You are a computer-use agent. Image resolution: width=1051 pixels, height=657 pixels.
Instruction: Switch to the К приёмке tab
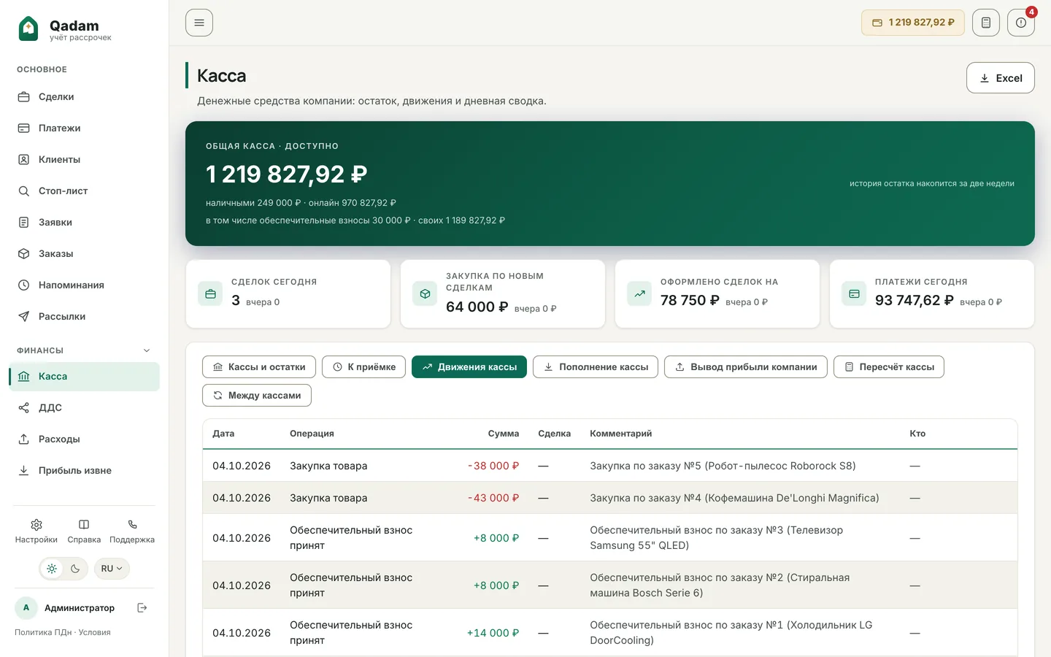[364, 367]
